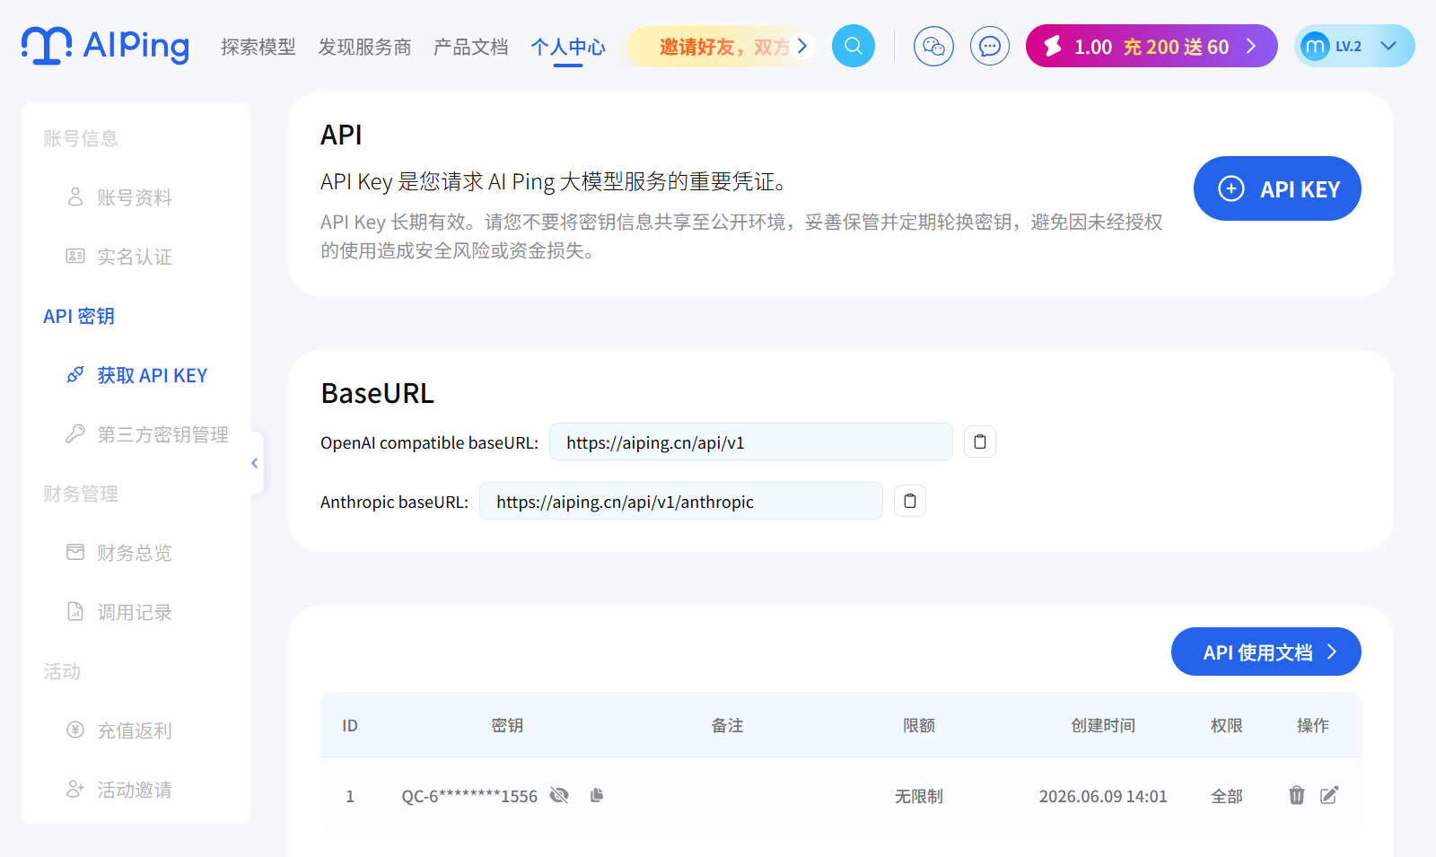Click the 全部 permission cell
The image size is (1436, 857).
click(1227, 796)
